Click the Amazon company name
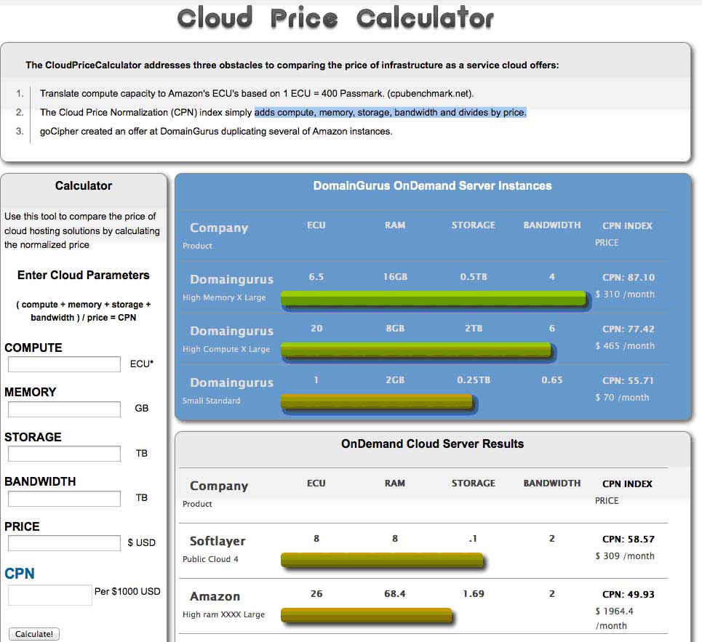Screen dimensions: 702x642 pos(215,596)
